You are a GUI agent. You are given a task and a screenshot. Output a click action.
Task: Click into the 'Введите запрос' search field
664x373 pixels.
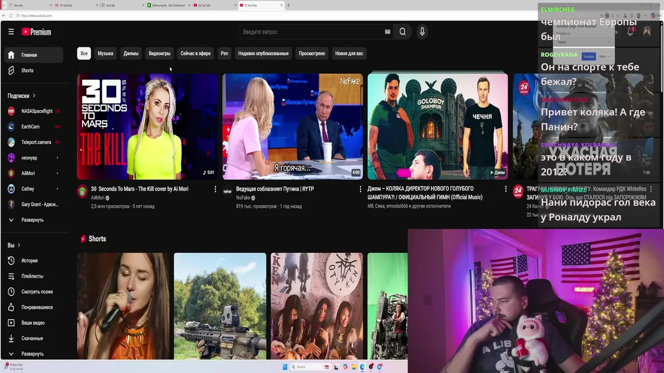pyautogui.click(x=311, y=32)
